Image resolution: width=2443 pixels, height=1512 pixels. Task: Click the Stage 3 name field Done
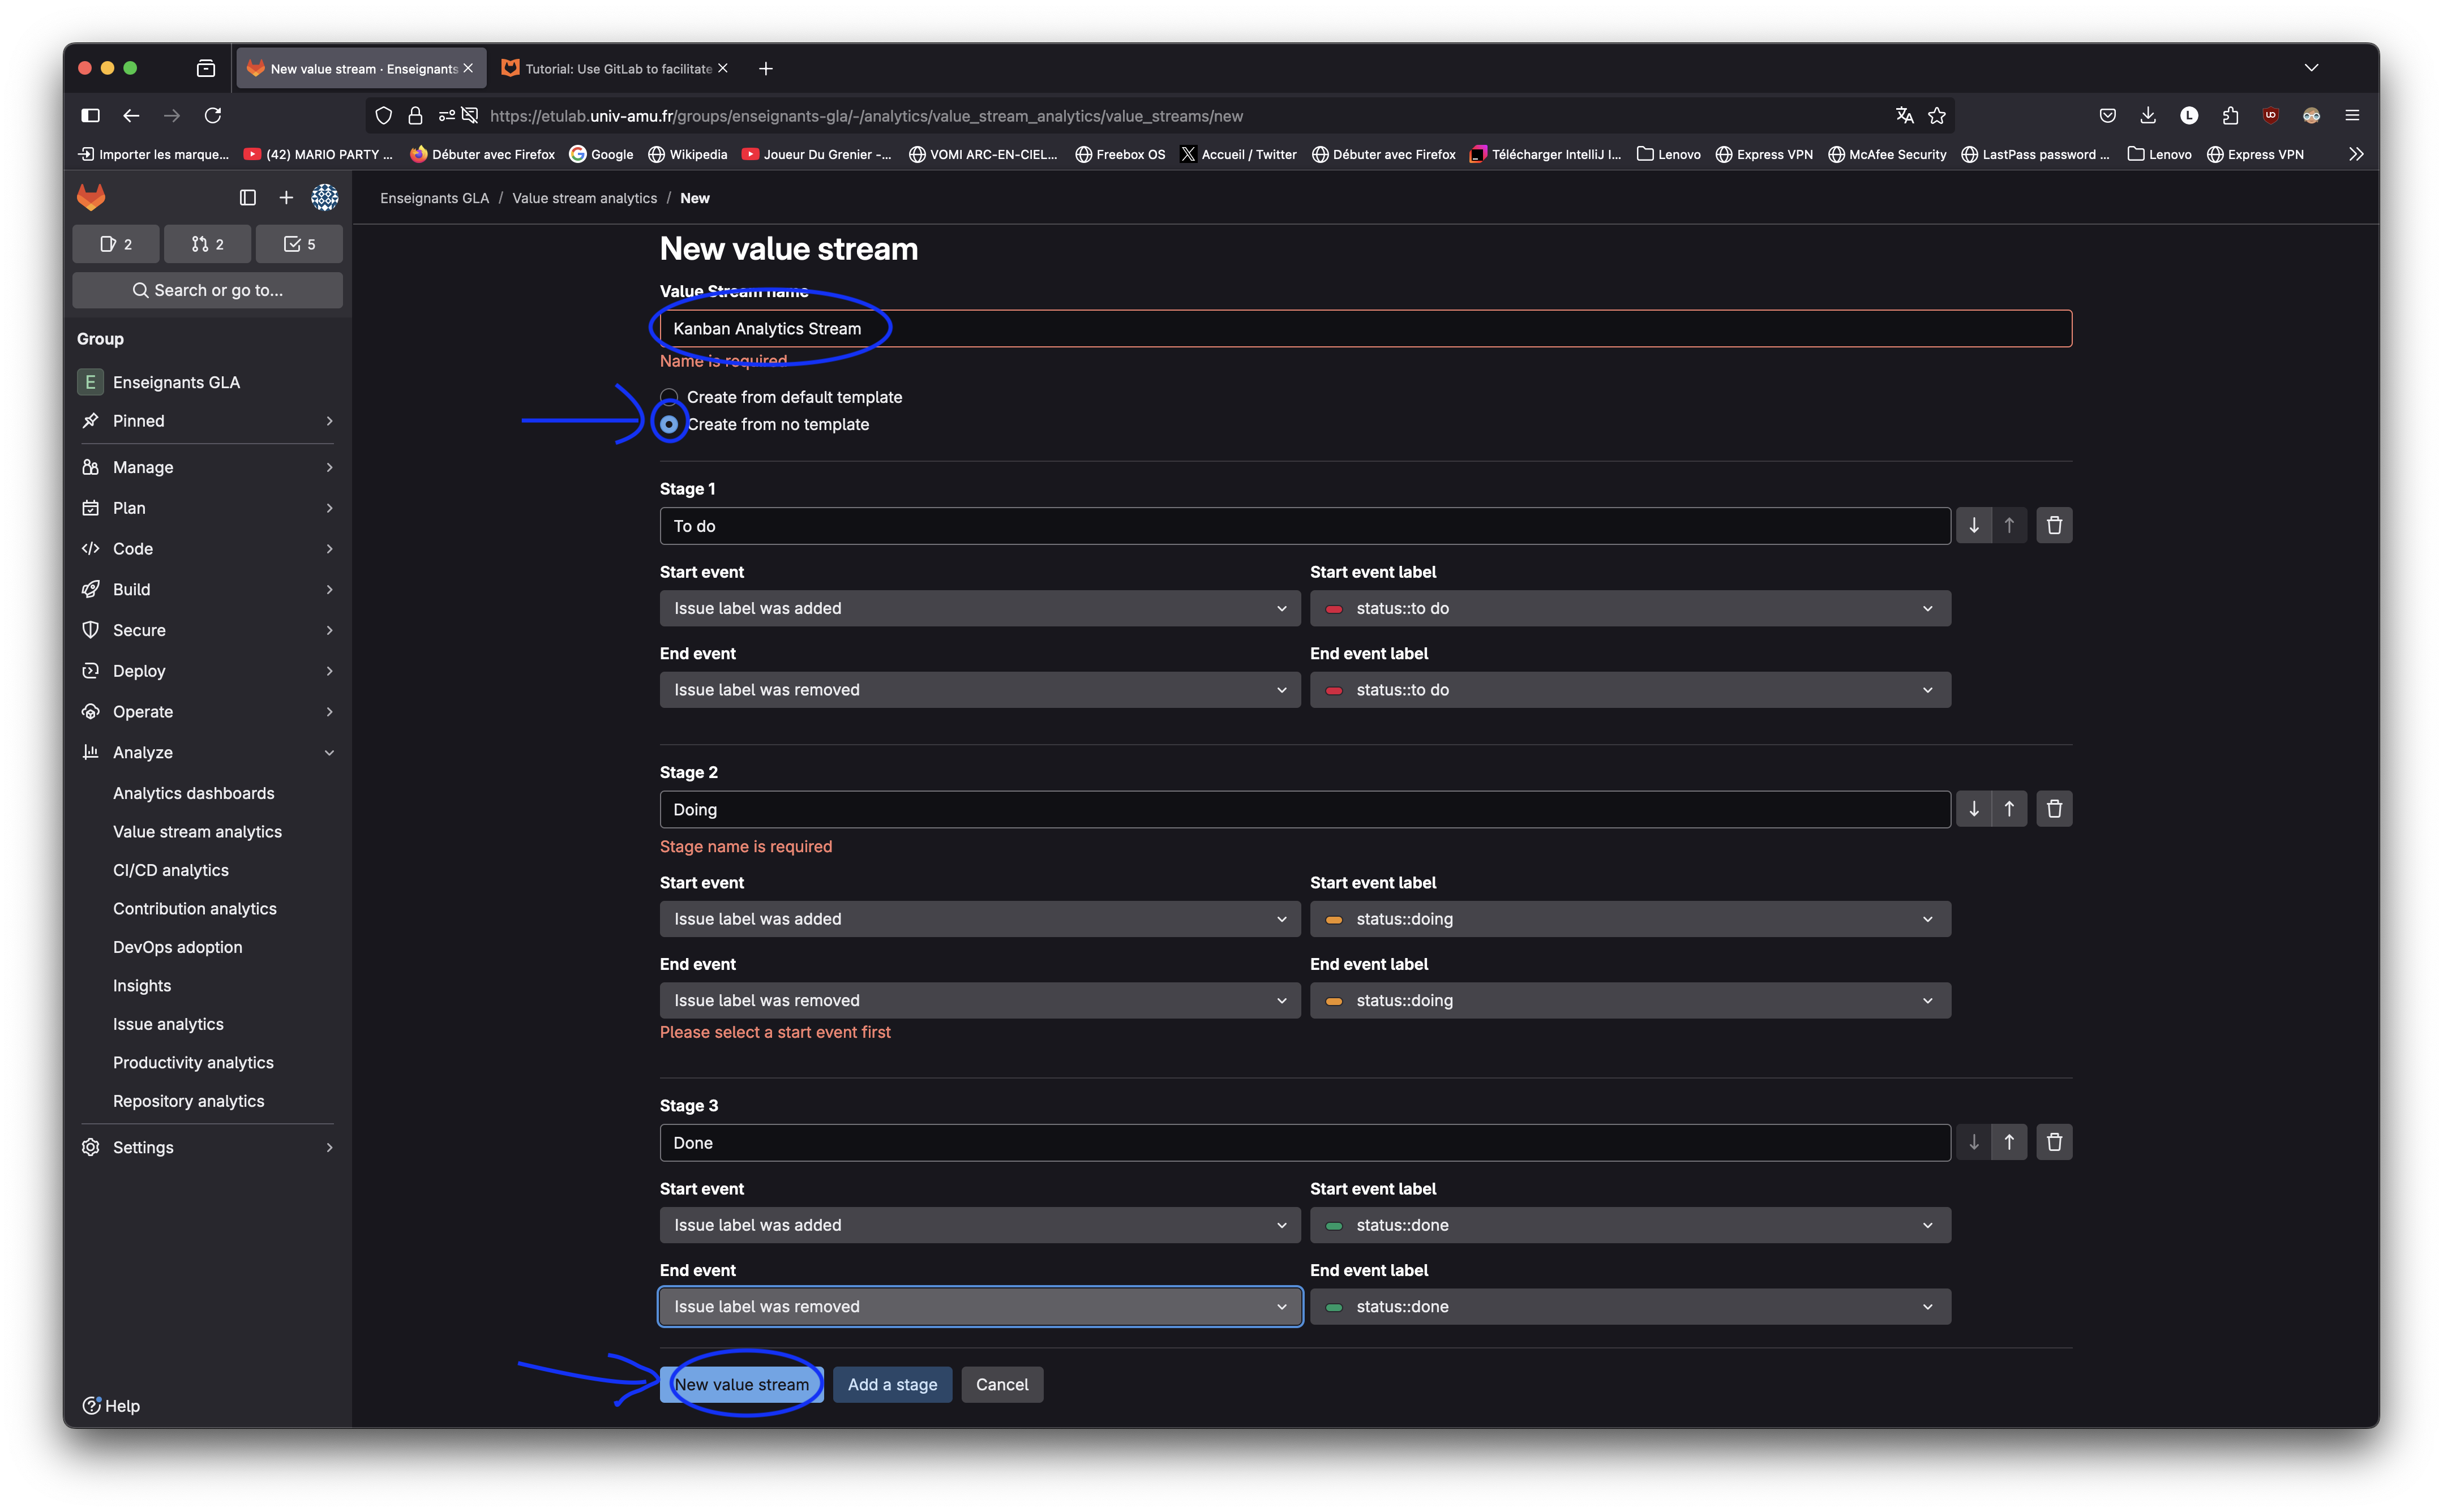1305,1142
